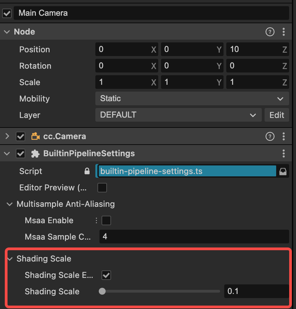Collapse the Shading Scale group

[10, 259]
